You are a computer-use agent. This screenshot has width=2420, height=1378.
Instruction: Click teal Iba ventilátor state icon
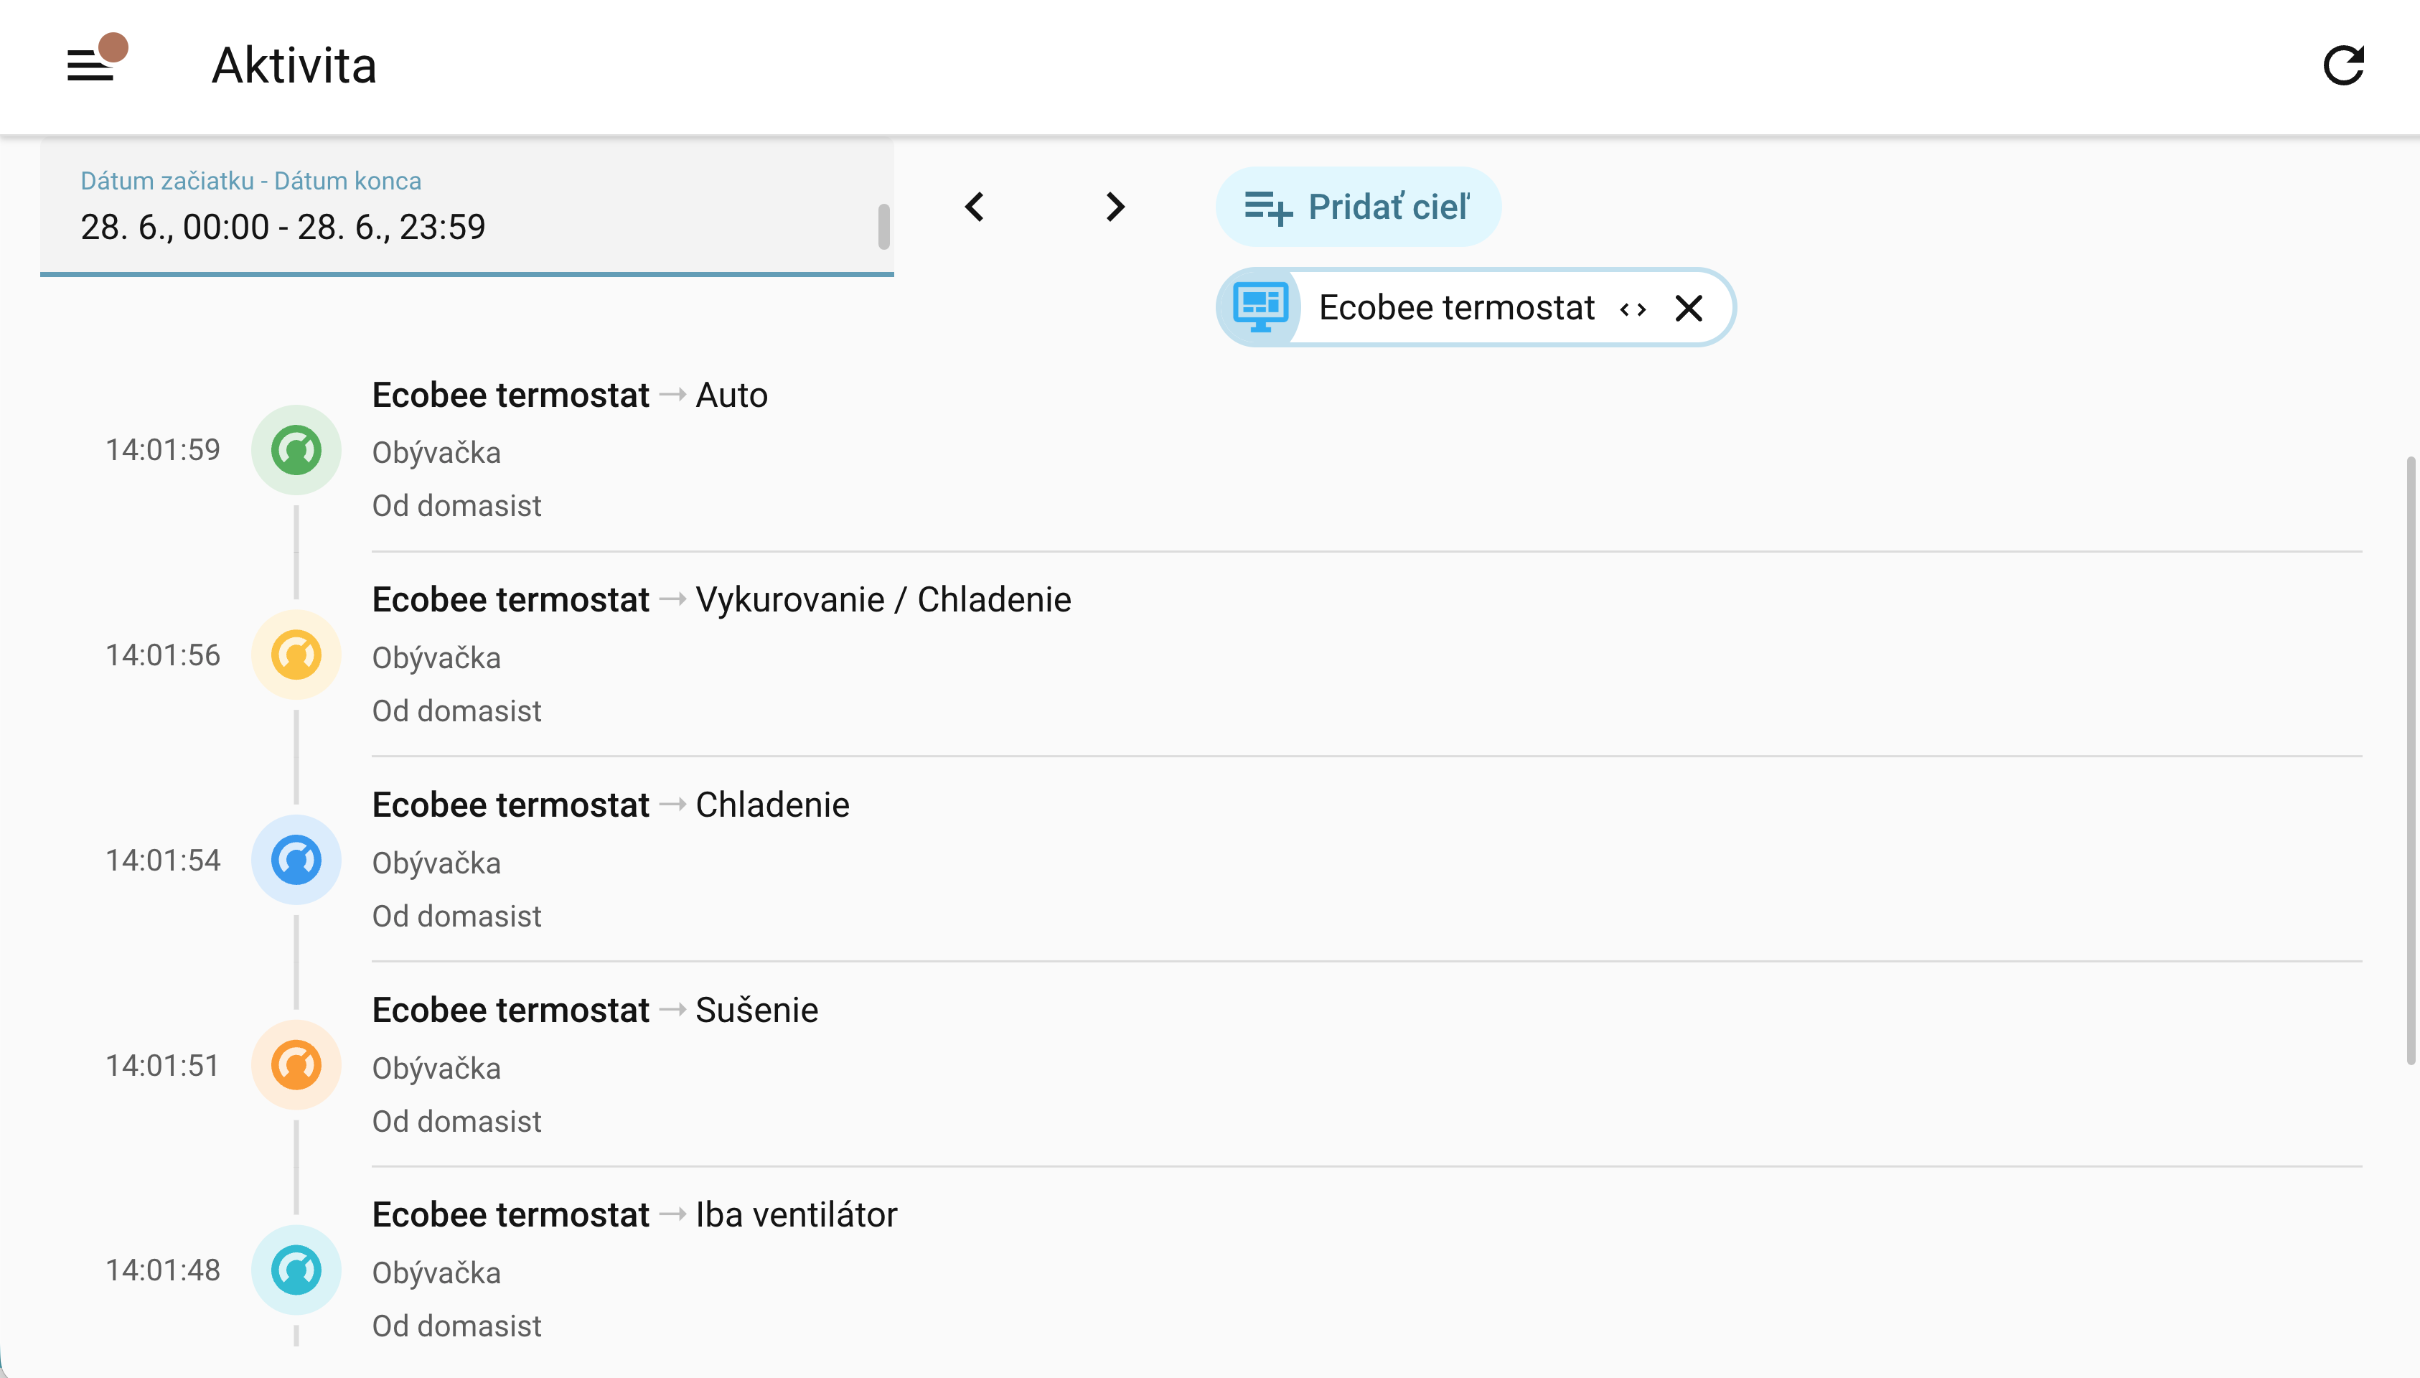296,1270
